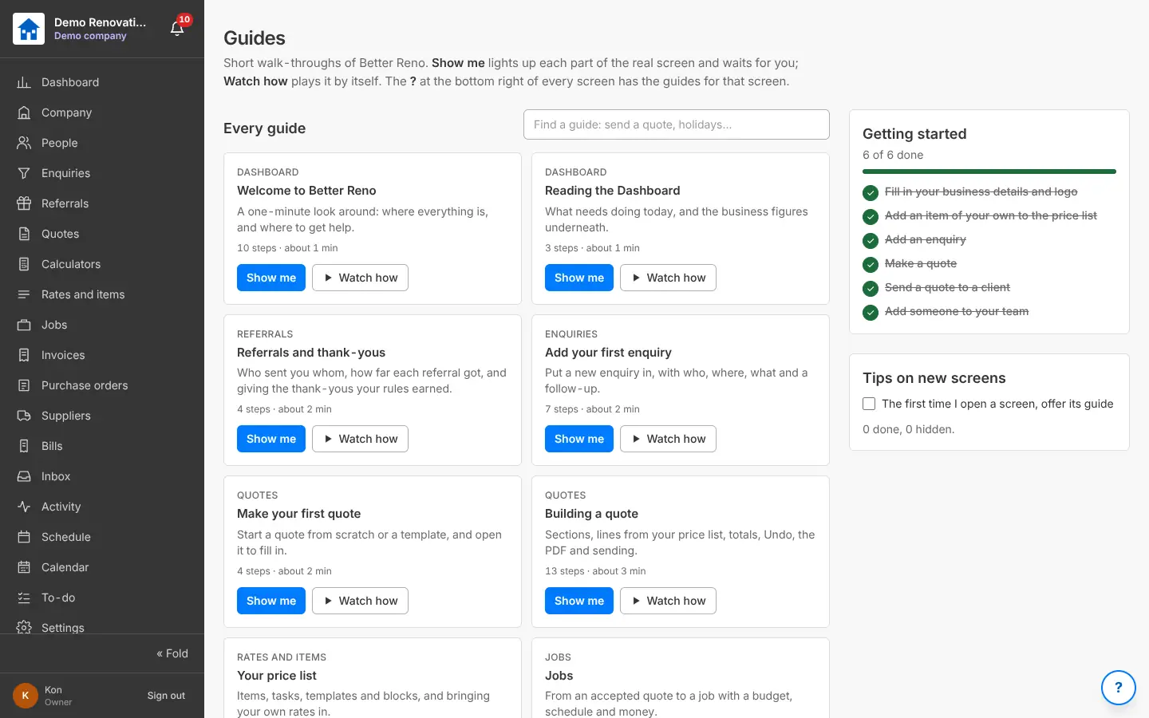Fold the sidebar

click(x=172, y=653)
